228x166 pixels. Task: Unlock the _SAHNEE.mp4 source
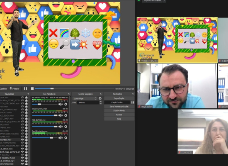point(26,161)
